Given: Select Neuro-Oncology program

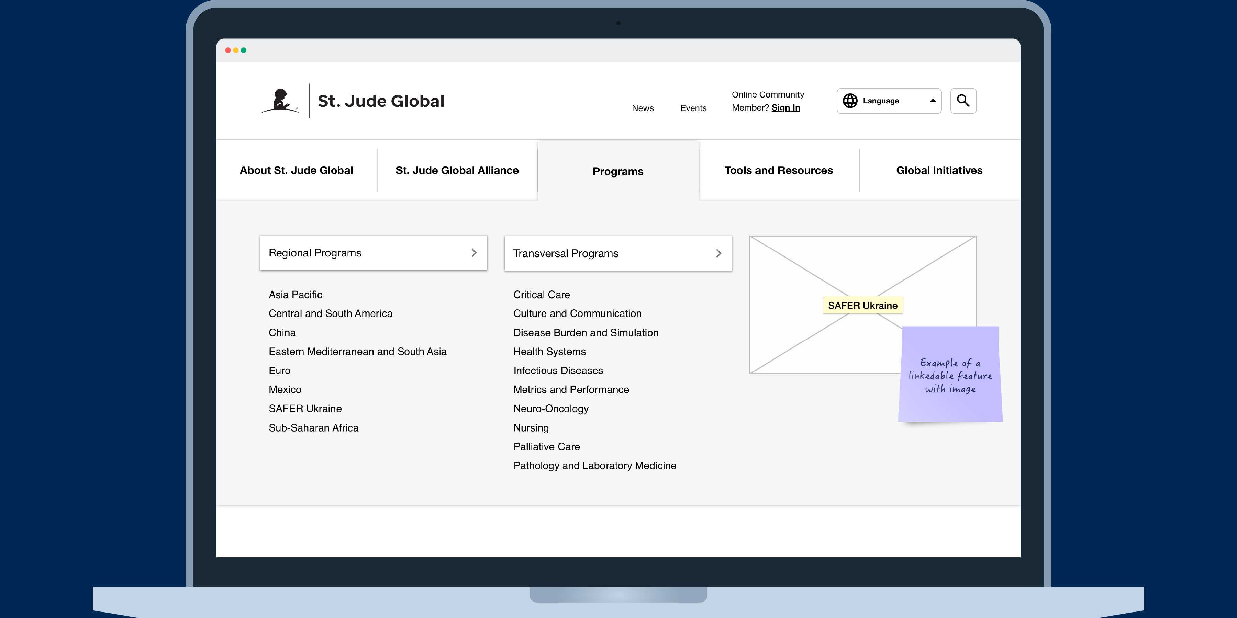Looking at the screenshot, I should (551, 409).
